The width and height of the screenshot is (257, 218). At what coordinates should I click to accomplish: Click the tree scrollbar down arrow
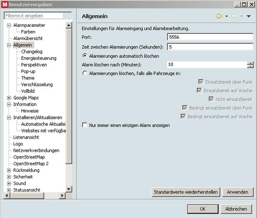click(69, 190)
